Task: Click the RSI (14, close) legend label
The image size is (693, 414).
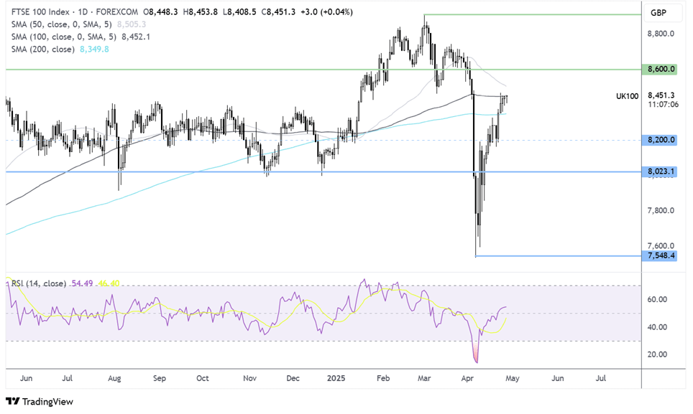Action: 39,284
